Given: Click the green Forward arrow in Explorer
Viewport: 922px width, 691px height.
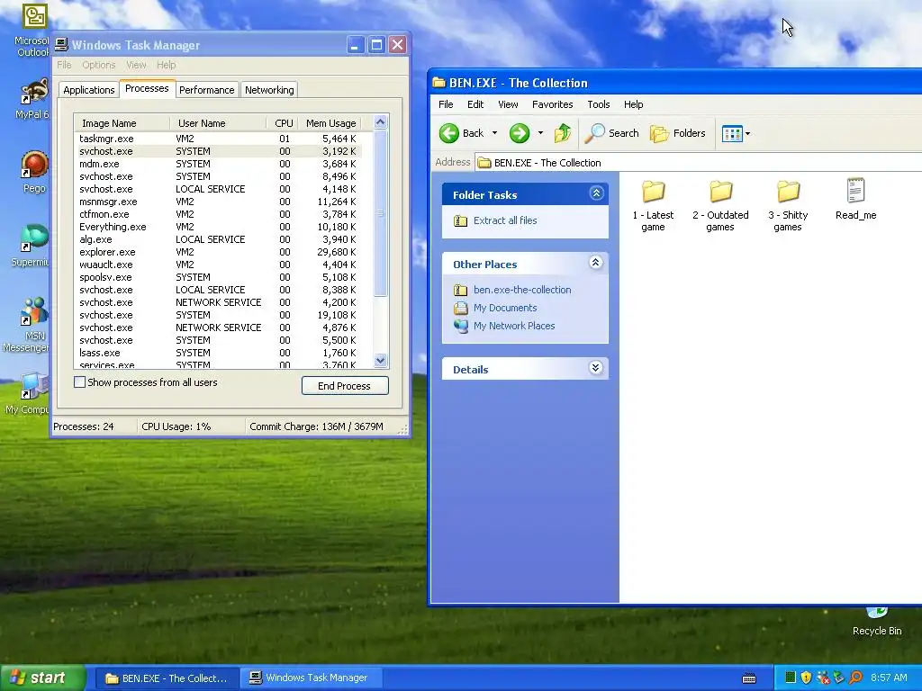Looking at the screenshot, I should click(x=520, y=133).
